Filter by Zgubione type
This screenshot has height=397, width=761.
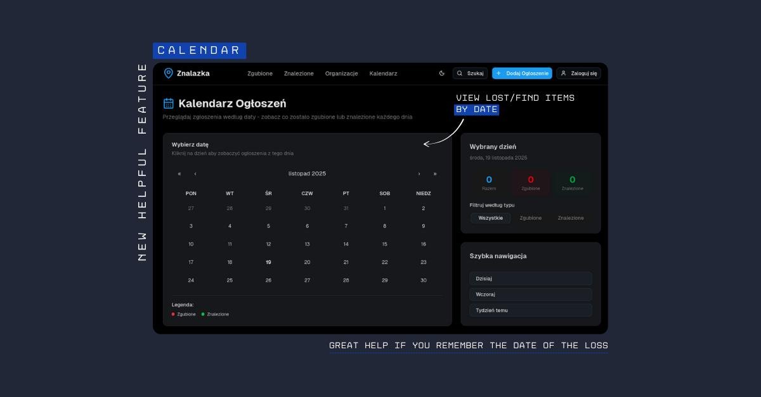click(x=531, y=218)
